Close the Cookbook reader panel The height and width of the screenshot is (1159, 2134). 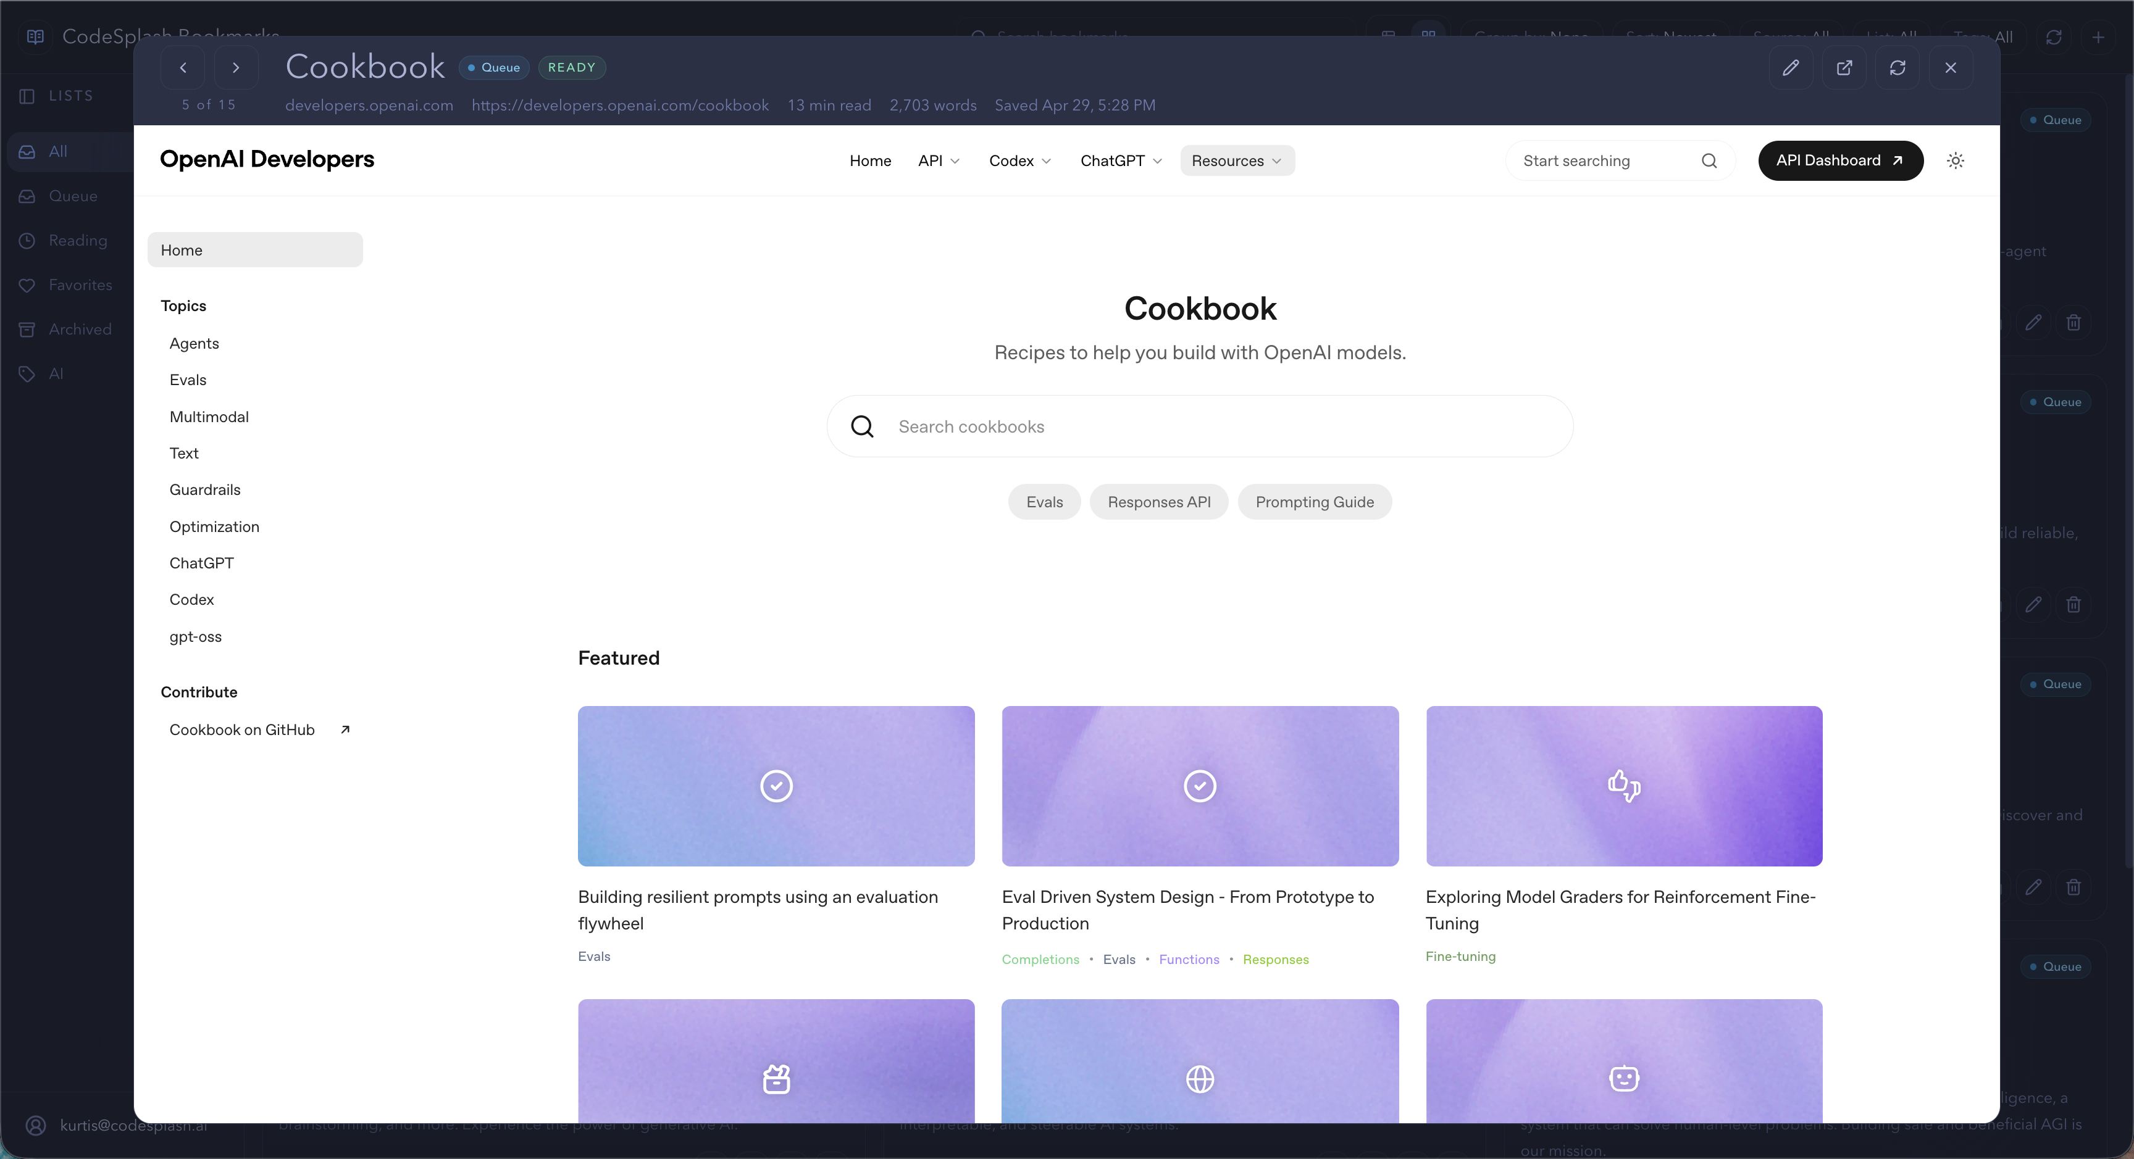tap(1951, 68)
